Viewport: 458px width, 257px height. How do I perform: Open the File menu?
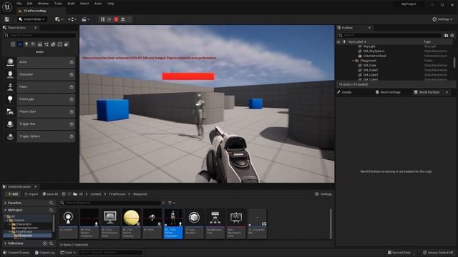(19, 4)
